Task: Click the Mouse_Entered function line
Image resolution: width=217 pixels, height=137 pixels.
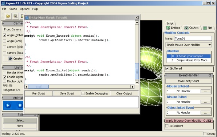Action: [x=62, y=36]
